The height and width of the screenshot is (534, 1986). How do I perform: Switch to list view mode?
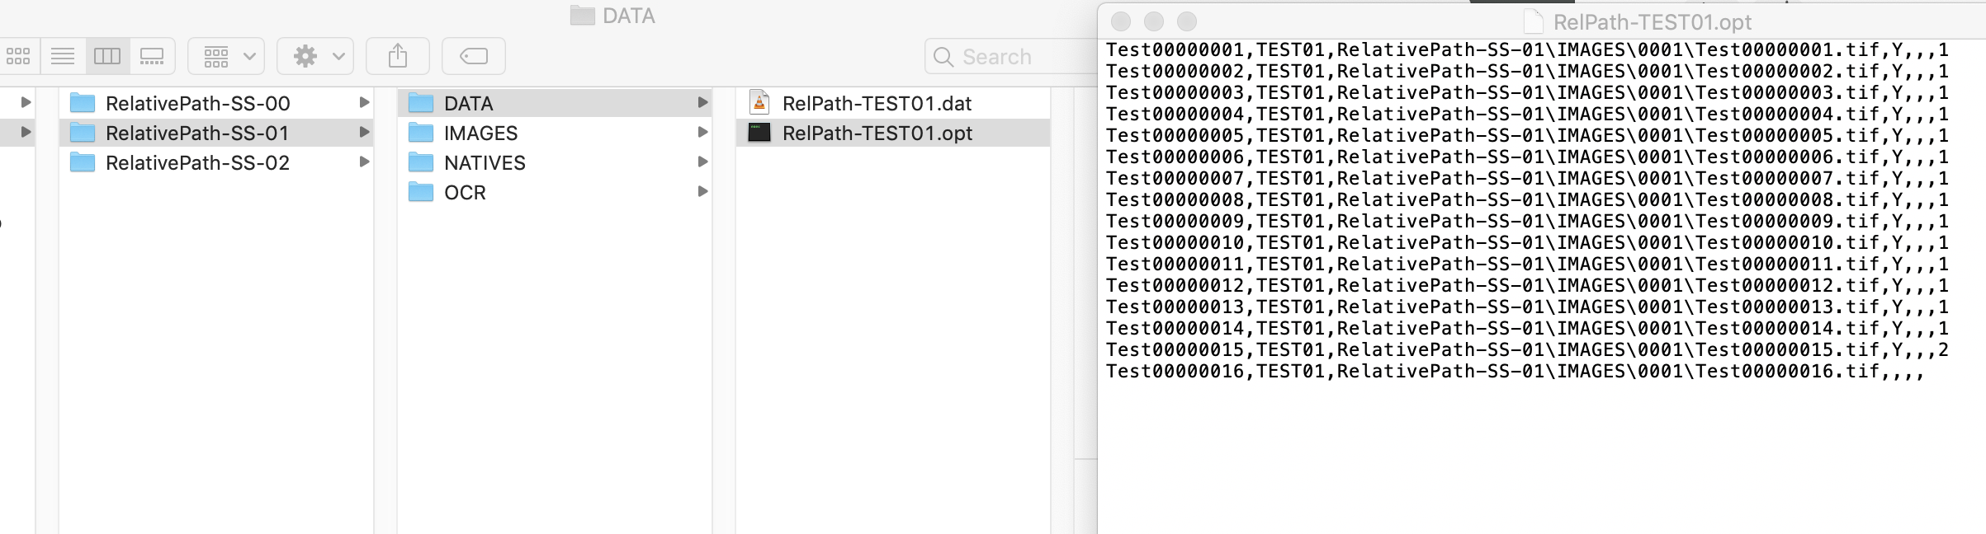click(63, 56)
